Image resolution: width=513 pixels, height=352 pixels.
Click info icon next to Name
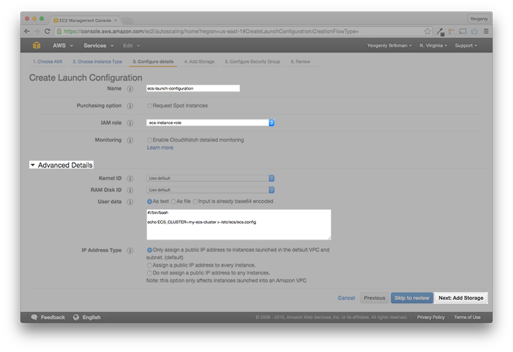coord(130,89)
